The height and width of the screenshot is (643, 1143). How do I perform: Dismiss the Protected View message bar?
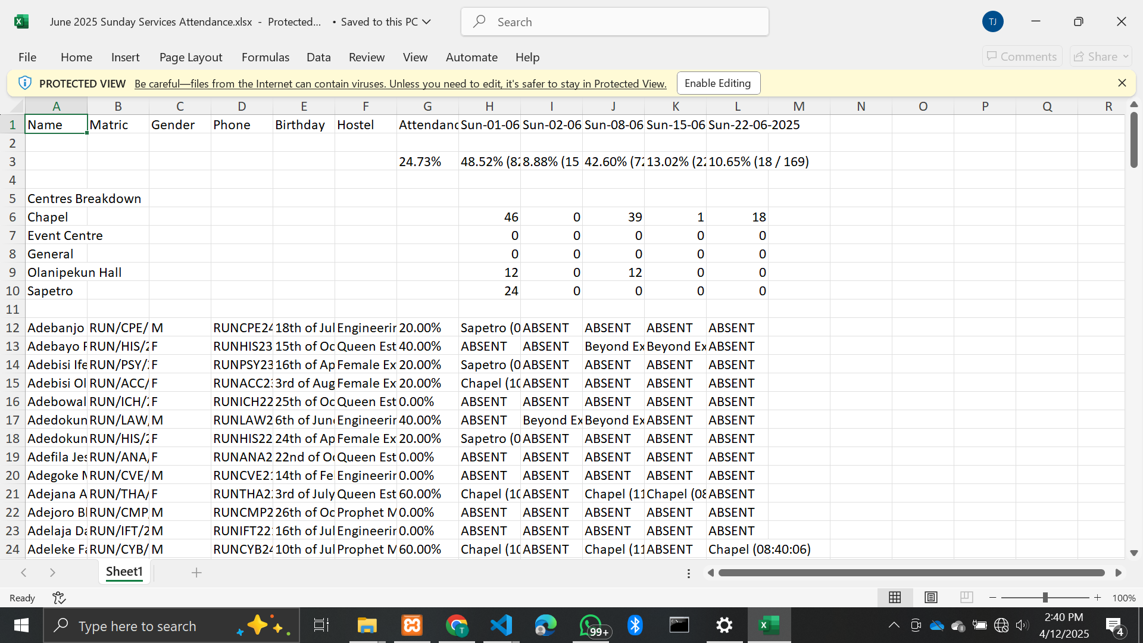point(1122,83)
